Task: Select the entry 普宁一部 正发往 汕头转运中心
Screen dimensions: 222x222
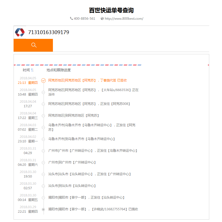Action: tap(86, 198)
